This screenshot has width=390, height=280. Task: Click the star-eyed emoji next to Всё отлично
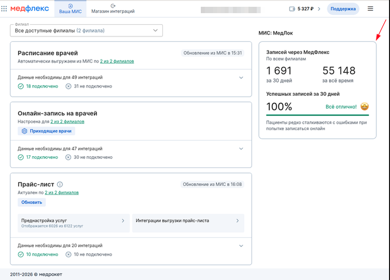coord(365,106)
